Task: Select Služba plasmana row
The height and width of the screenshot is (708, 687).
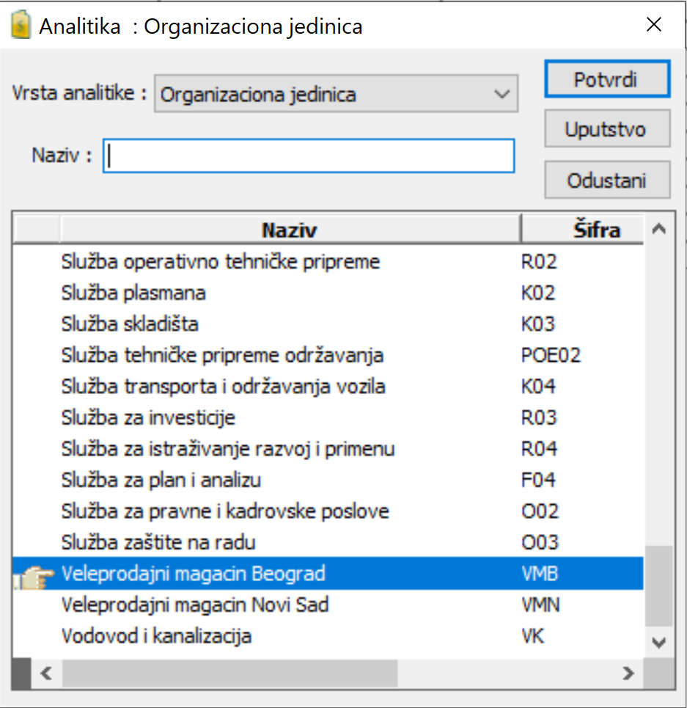Action: pos(133,293)
